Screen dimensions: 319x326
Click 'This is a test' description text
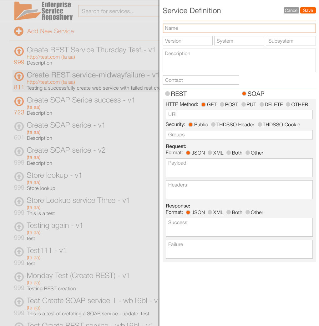click(x=41, y=213)
